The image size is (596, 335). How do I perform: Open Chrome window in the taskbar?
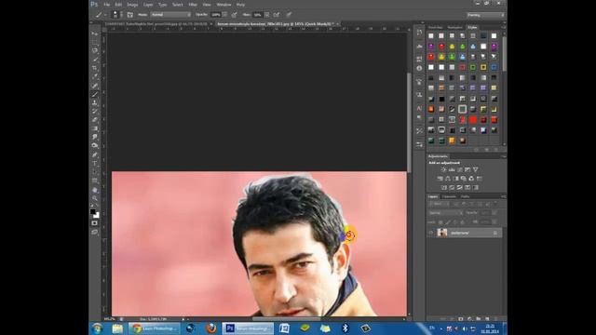point(155,328)
